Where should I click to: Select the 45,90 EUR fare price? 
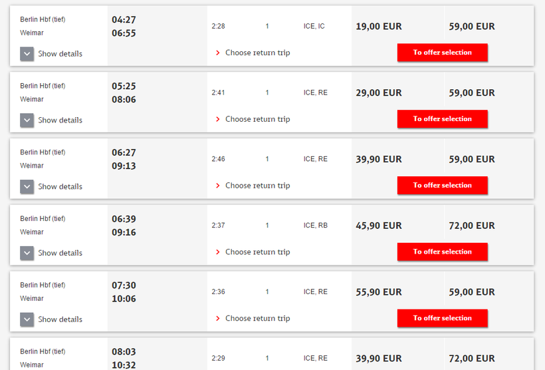tap(379, 226)
